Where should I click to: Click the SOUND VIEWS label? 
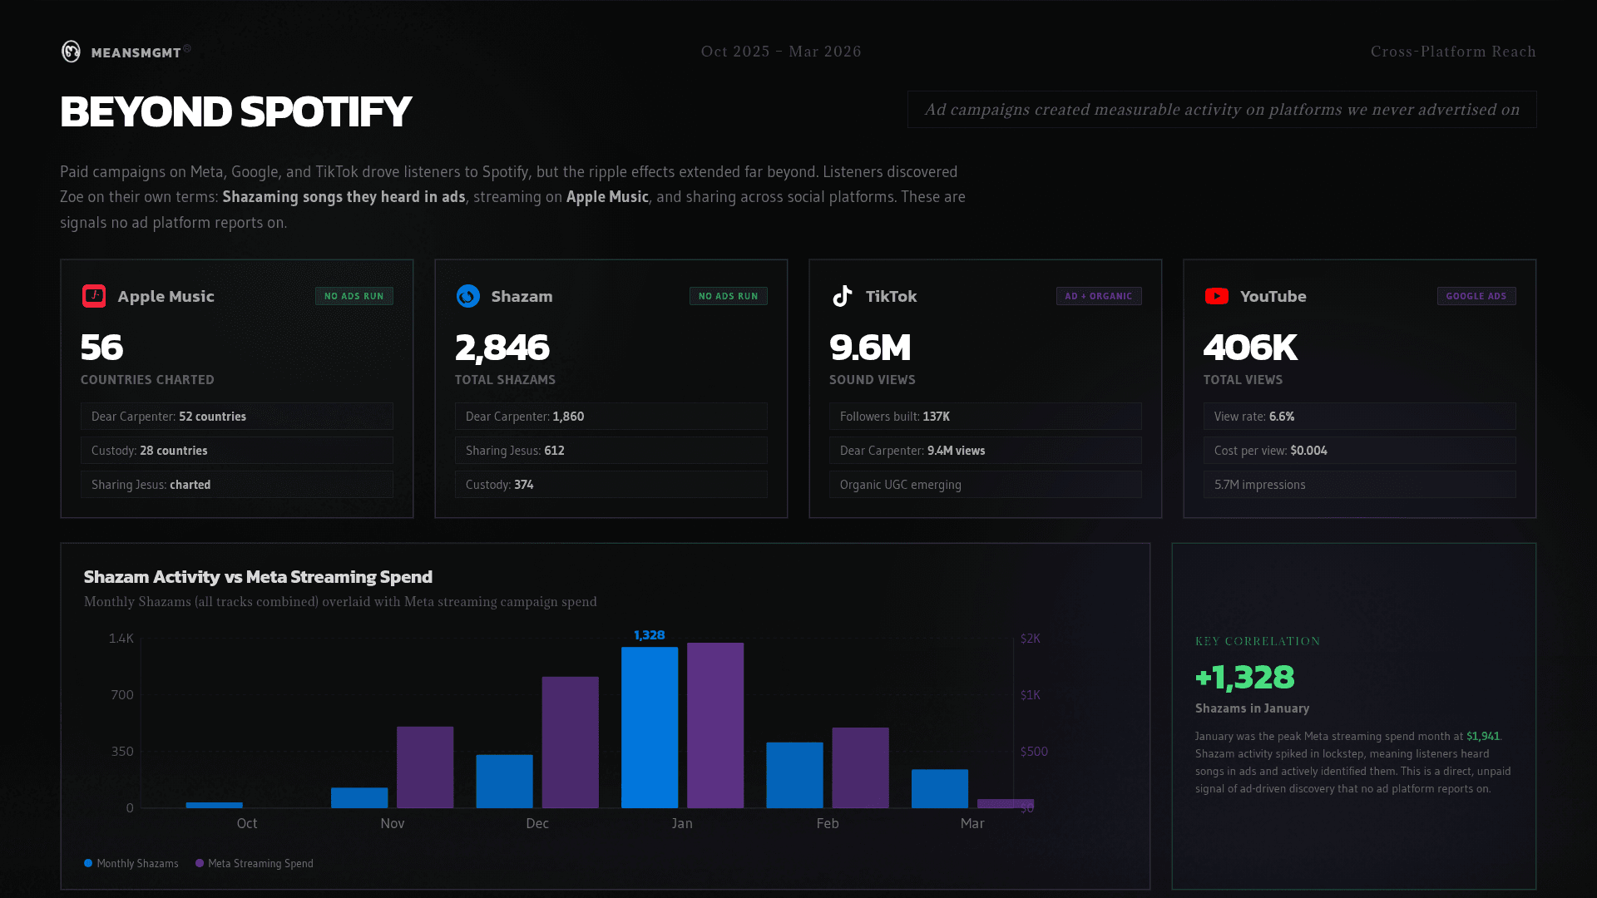[872, 380]
